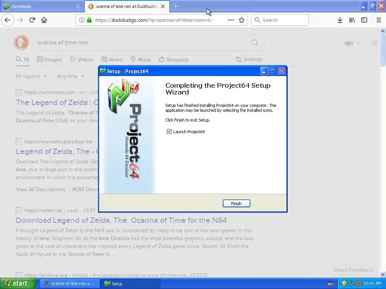Open the emuparadise Legend of Zelda result
This screenshot has height=289, width=386.
(57, 151)
